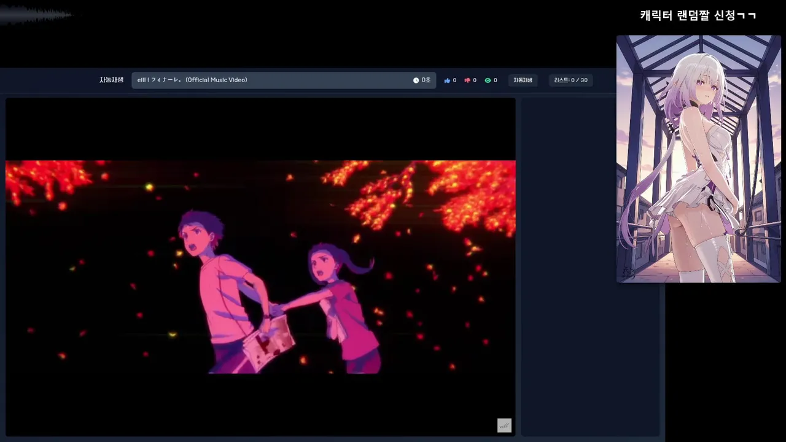The height and width of the screenshot is (442, 786).
Task: Click the thumbs-up like icon
Action: [x=447, y=80]
